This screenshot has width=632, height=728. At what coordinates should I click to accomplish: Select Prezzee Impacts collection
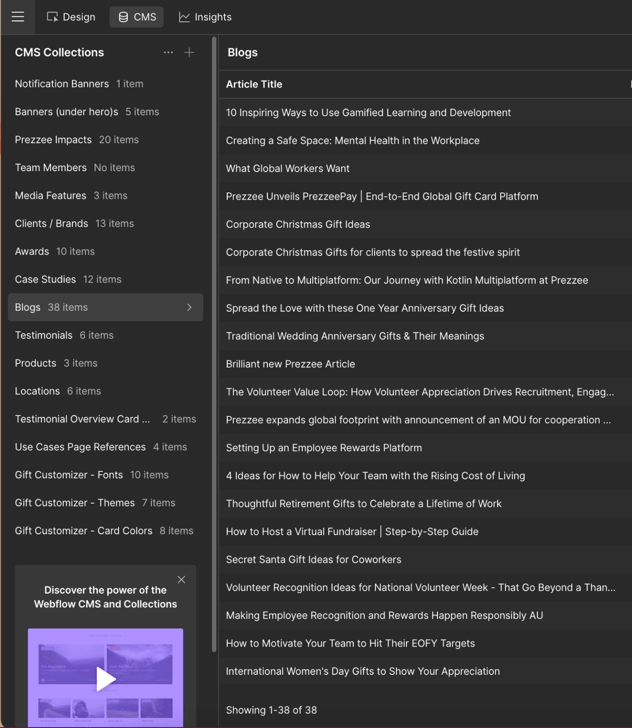coord(105,140)
